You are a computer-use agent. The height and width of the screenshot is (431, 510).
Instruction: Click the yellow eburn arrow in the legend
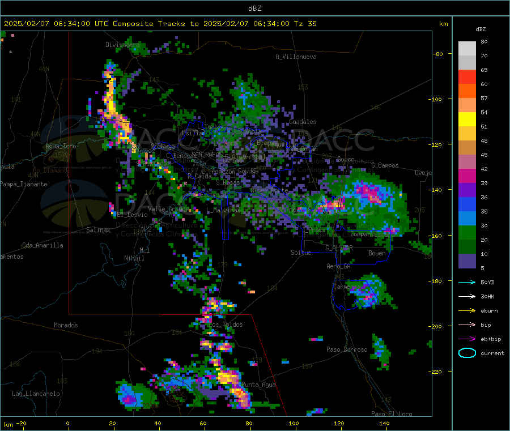pos(467,311)
